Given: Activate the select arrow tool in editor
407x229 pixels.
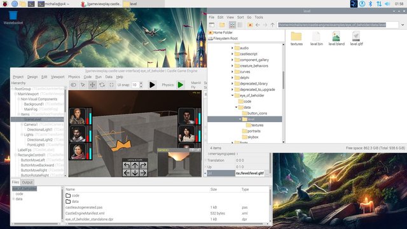Looking at the screenshot, I should (83, 85).
